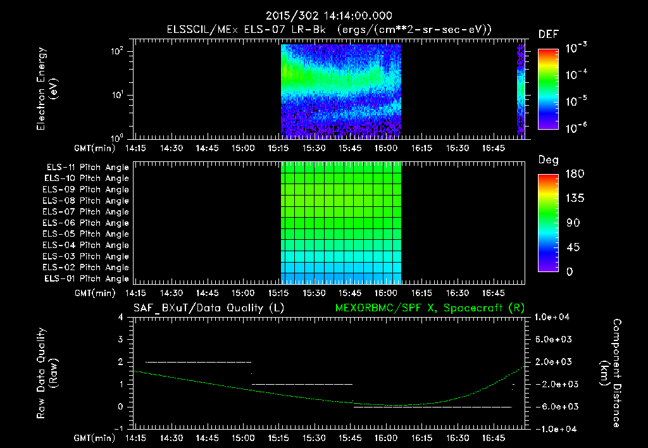Click the ELS-07 Pitch Angle row label
The width and height of the screenshot is (648, 448).
(x=86, y=211)
